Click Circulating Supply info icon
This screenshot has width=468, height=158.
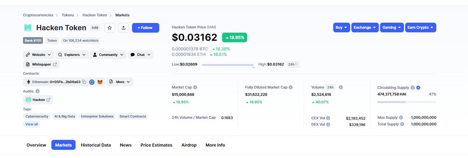pos(412,87)
